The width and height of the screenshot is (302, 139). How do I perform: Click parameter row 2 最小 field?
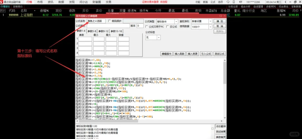click(x=99, y=44)
